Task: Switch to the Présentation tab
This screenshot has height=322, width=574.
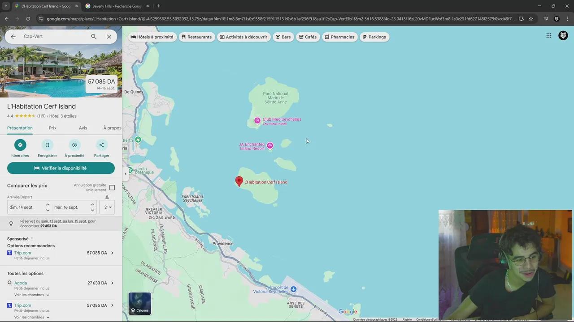Action: pos(20,128)
